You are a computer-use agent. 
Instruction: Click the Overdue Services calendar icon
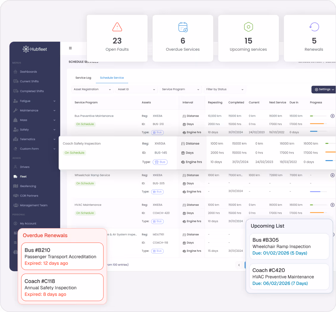[183, 27]
